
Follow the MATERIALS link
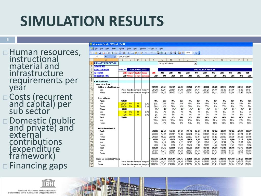99,73
